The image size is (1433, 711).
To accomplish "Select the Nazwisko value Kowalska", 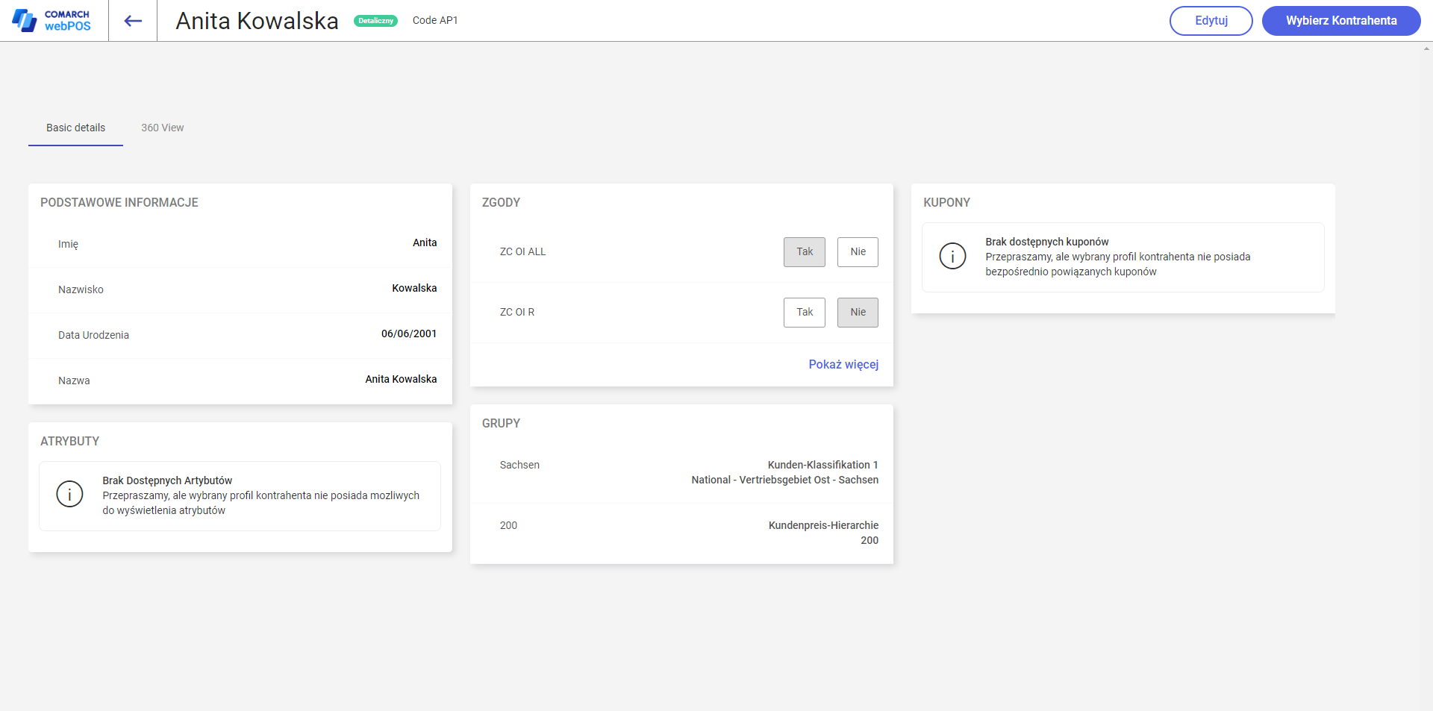I will pyautogui.click(x=414, y=288).
